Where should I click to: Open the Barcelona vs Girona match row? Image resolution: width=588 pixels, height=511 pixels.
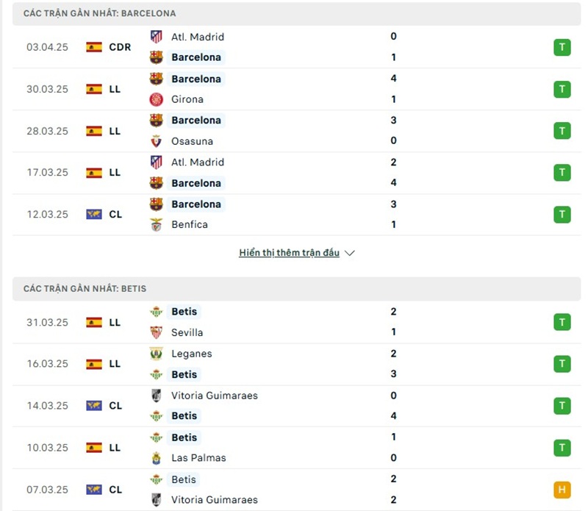(x=294, y=88)
